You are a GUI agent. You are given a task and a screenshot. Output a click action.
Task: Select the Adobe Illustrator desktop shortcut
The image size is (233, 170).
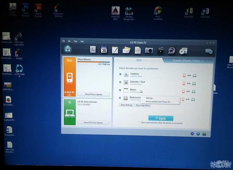click(38, 11)
